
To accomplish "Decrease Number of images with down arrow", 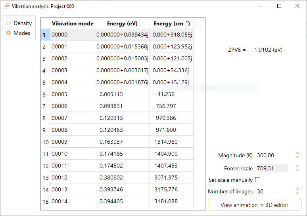I will tap(297, 193).
